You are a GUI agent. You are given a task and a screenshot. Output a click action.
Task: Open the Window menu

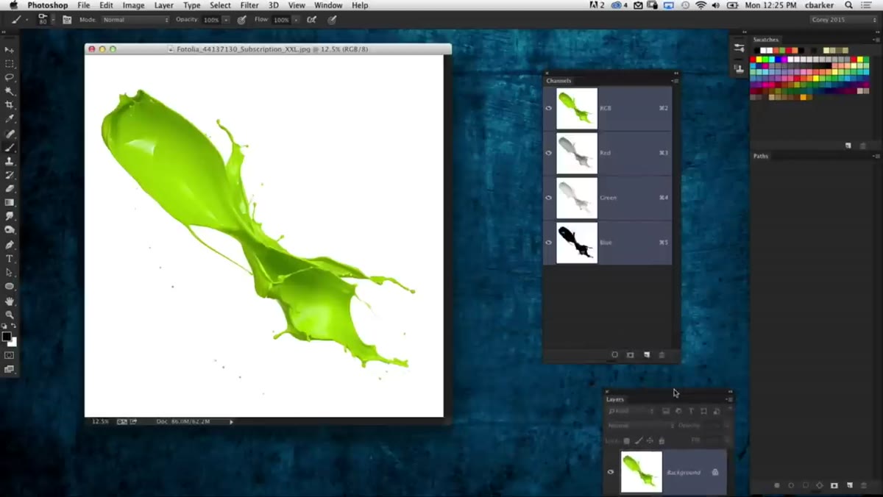[328, 5]
